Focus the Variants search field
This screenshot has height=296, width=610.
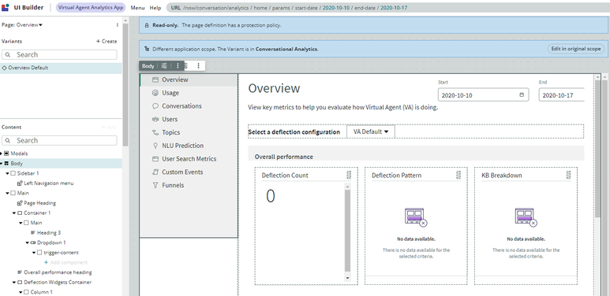click(59, 54)
